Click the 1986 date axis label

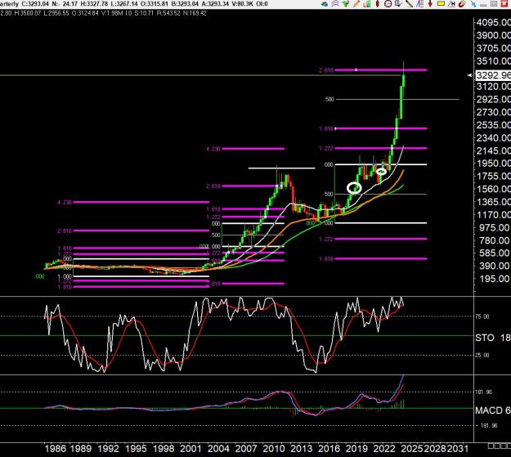click(x=55, y=449)
